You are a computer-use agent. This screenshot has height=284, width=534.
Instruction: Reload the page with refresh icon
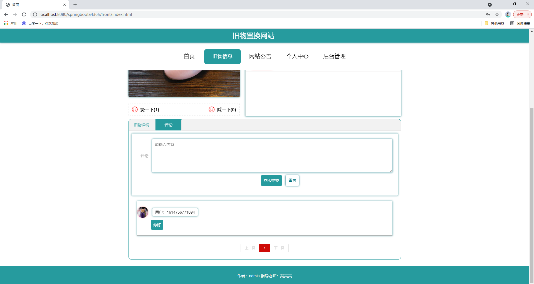(24, 14)
